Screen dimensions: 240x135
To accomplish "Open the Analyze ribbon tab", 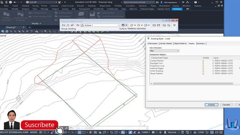I will 25,9.
